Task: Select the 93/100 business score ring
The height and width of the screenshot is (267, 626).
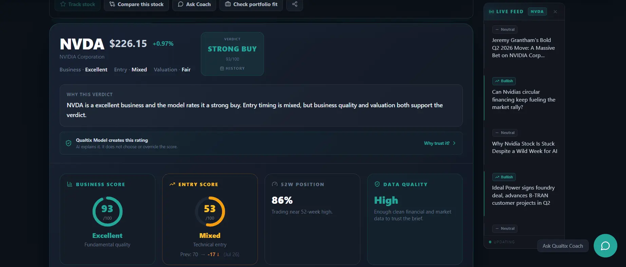Action: tap(108, 212)
